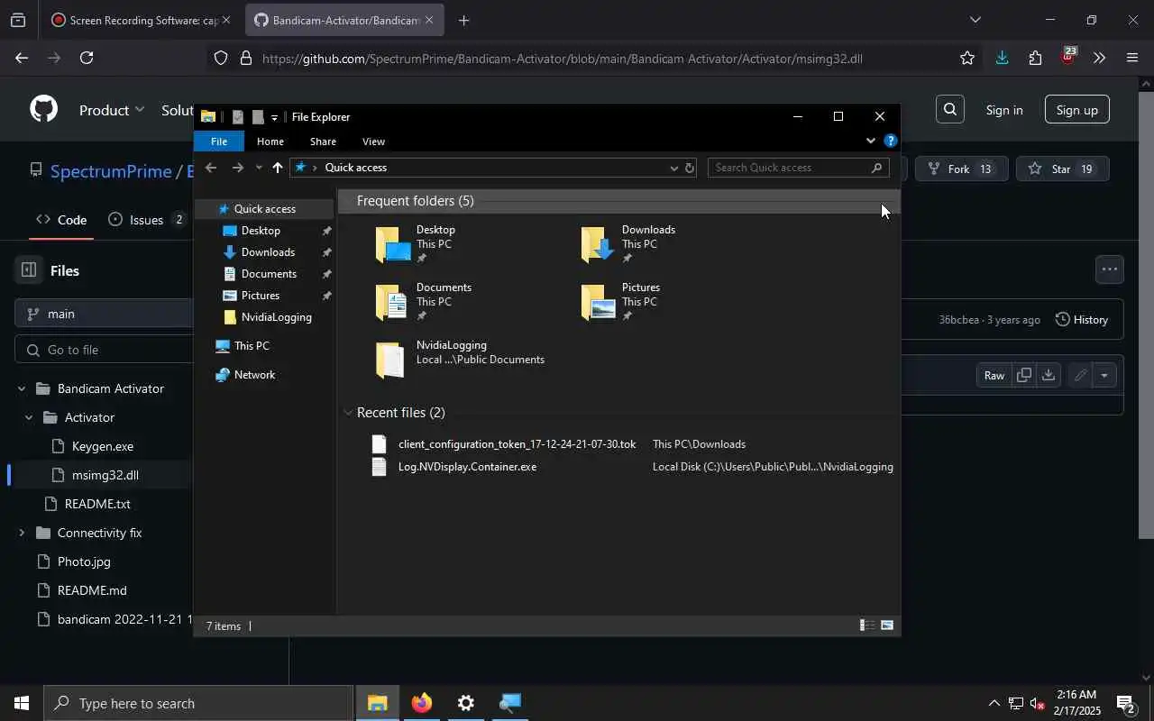
Task: Reload the current Firefox page
Action: pyautogui.click(x=87, y=58)
